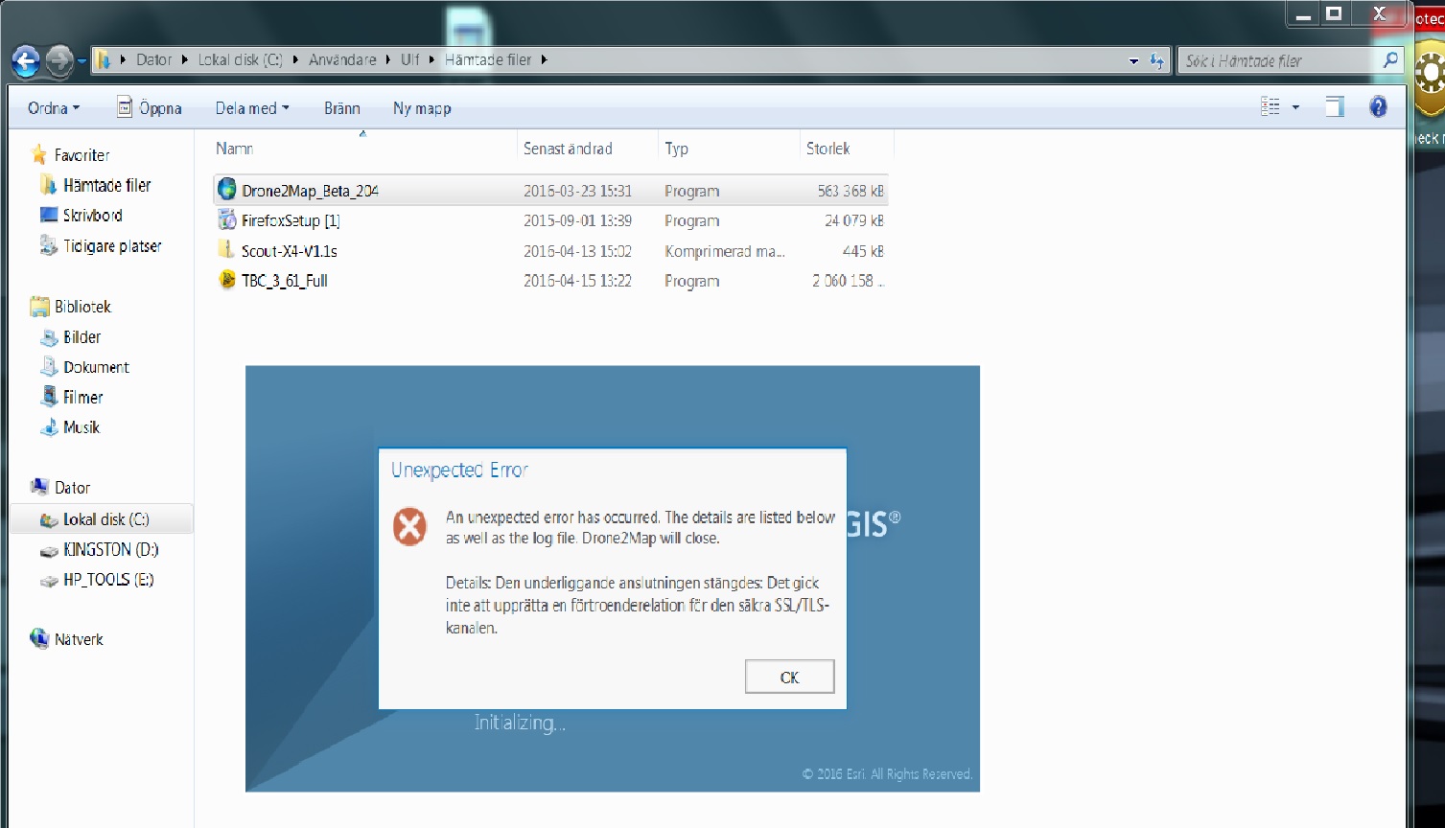Click the red error icon in the dialog

pyautogui.click(x=409, y=527)
